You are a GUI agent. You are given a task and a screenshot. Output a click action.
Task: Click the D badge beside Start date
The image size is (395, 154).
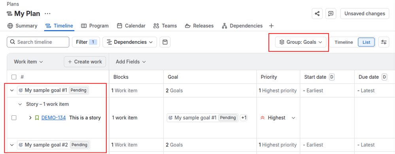pos(332,77)
